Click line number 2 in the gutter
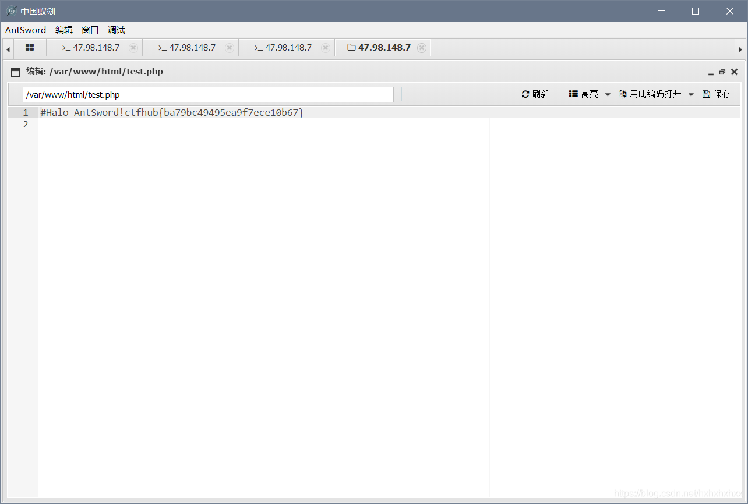Viewport: 748px width, 504px height. pyautogui.click(x=26, y=125)
